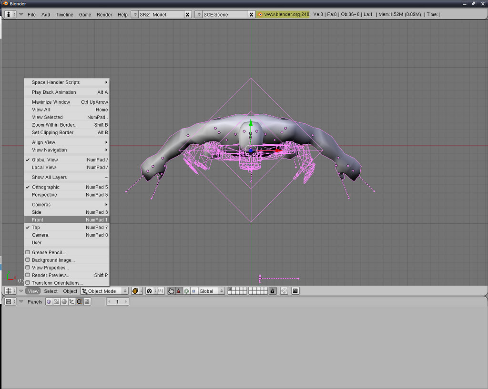Open the Editing context panel icon
This screenshot has width=488, height=389.
79,302
